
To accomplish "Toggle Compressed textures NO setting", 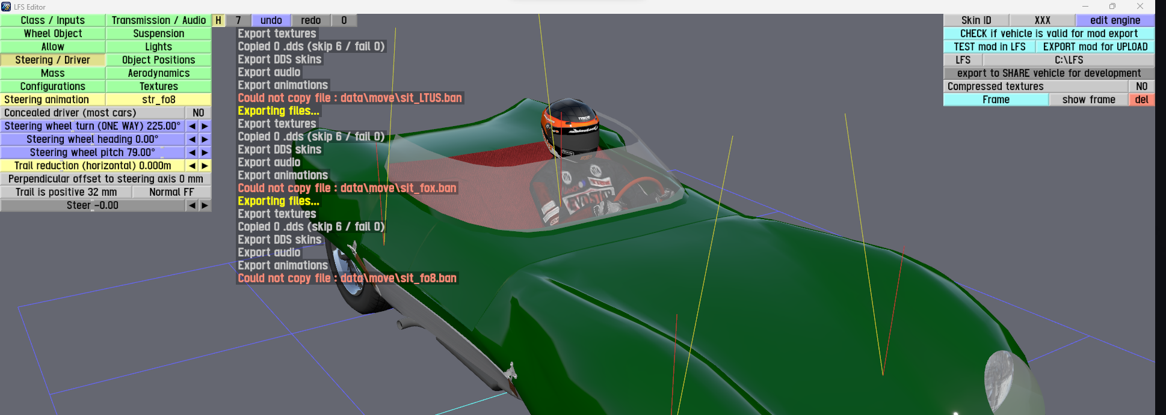I will point(1142,86).
